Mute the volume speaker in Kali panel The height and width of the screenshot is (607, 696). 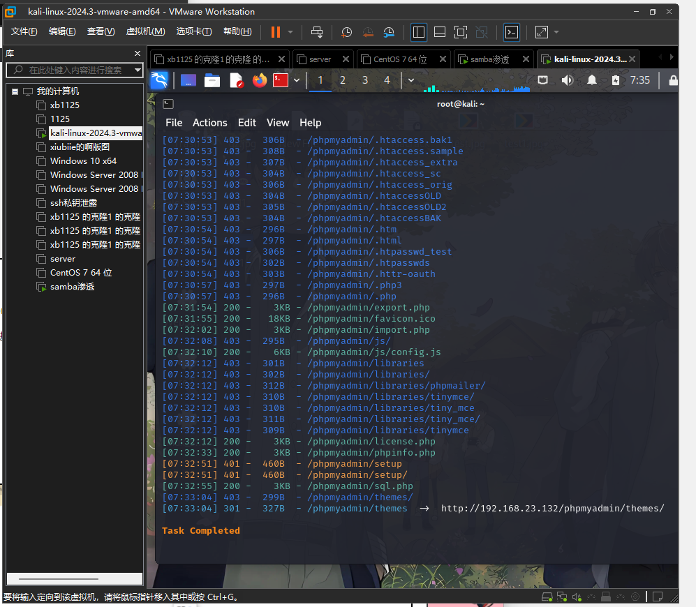[568, 80]
